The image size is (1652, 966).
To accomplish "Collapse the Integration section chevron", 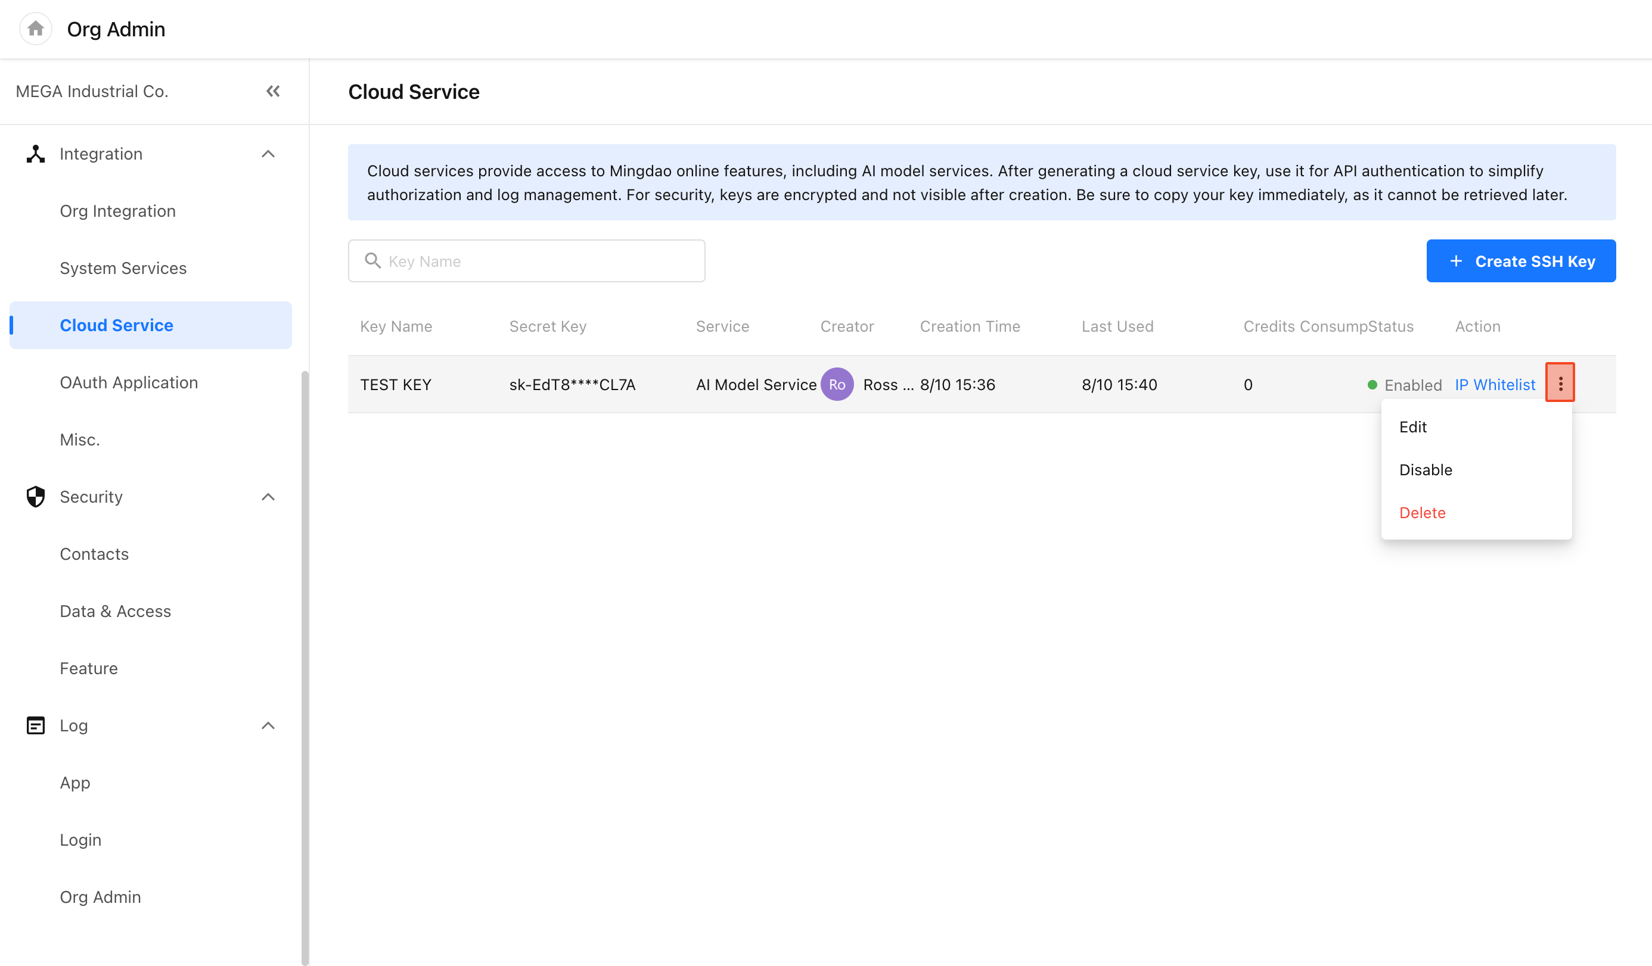I will [x=268, y=154].
